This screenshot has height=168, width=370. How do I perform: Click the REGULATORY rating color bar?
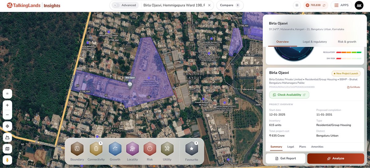pyautogui.click(x=349, y=52)
